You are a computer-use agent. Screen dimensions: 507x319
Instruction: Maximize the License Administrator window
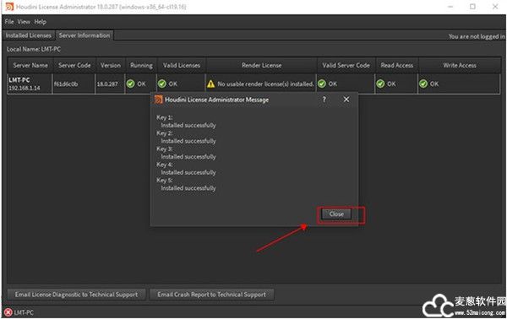click(x=472, y=7)
